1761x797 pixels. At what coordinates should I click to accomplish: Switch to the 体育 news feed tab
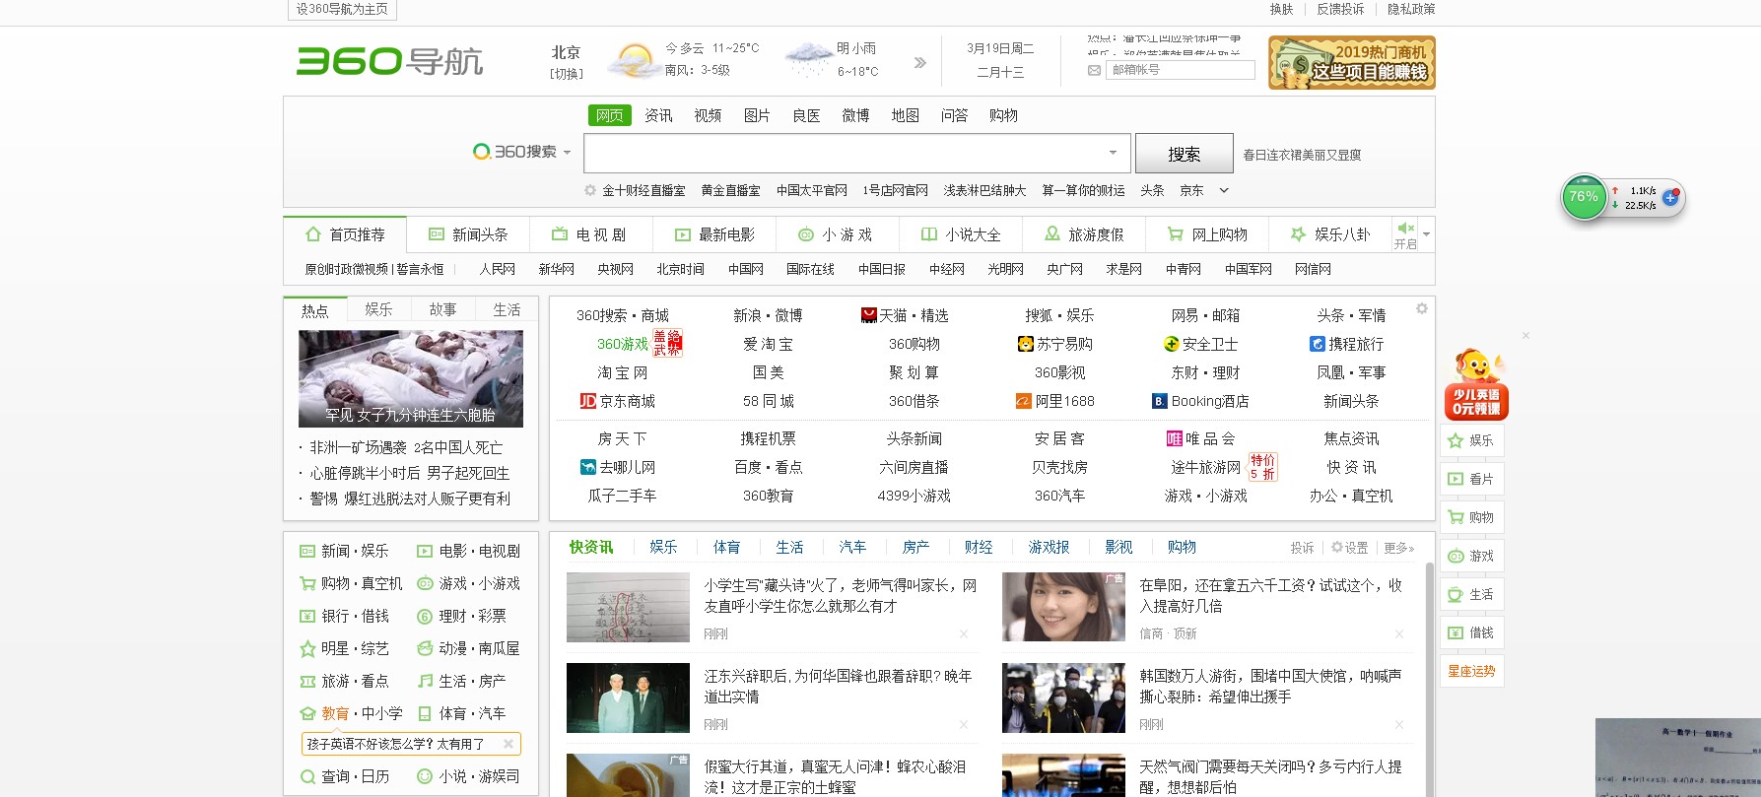coord(726,547)
